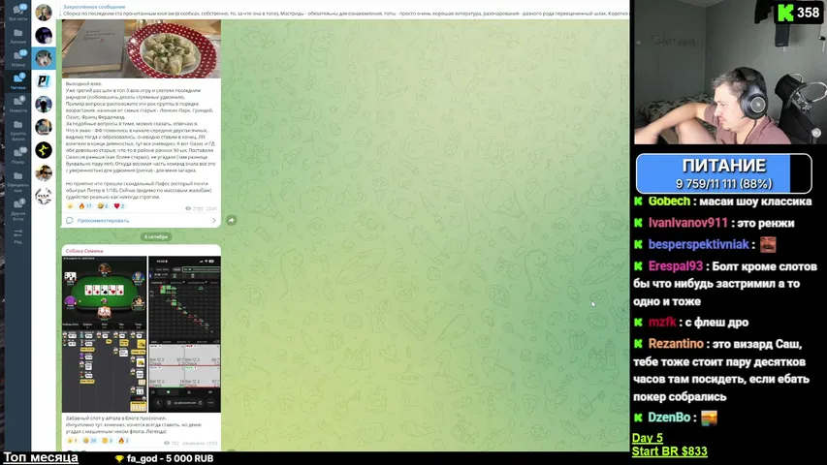Screen dimensions: 827x465
Task: Open the chat above the yellow star avatar
Action: point(44,127)
